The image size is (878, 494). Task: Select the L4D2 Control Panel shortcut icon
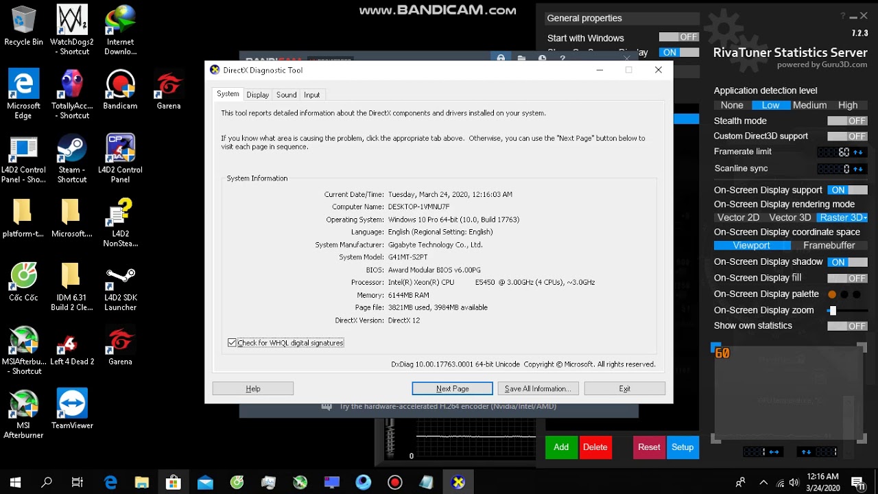pyautogui.click(x=23, y=158)
